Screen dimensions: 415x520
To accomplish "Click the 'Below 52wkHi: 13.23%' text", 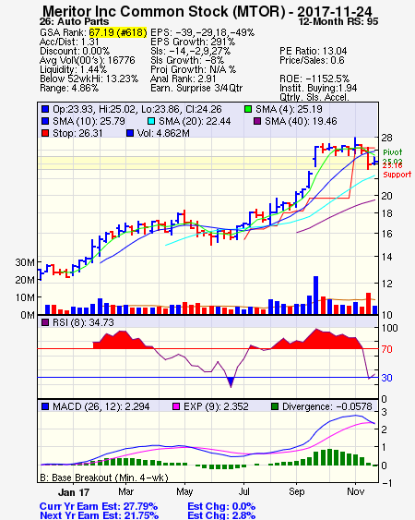I will pyautogui.click(x=89, y=79).
